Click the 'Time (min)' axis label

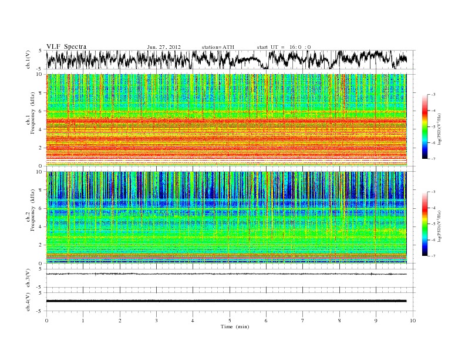235,326
